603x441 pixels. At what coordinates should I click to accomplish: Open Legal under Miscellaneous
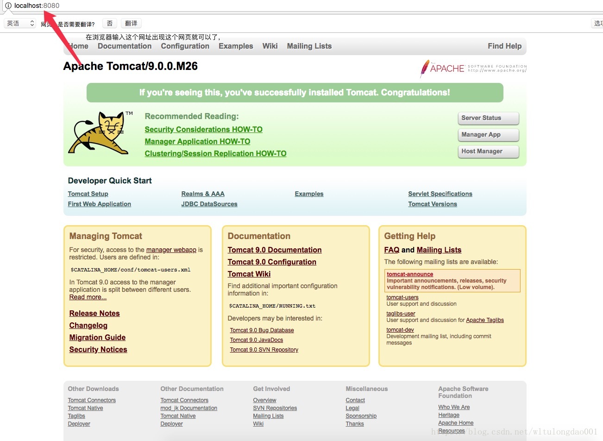pyautogui.click(x=352, y=408)
